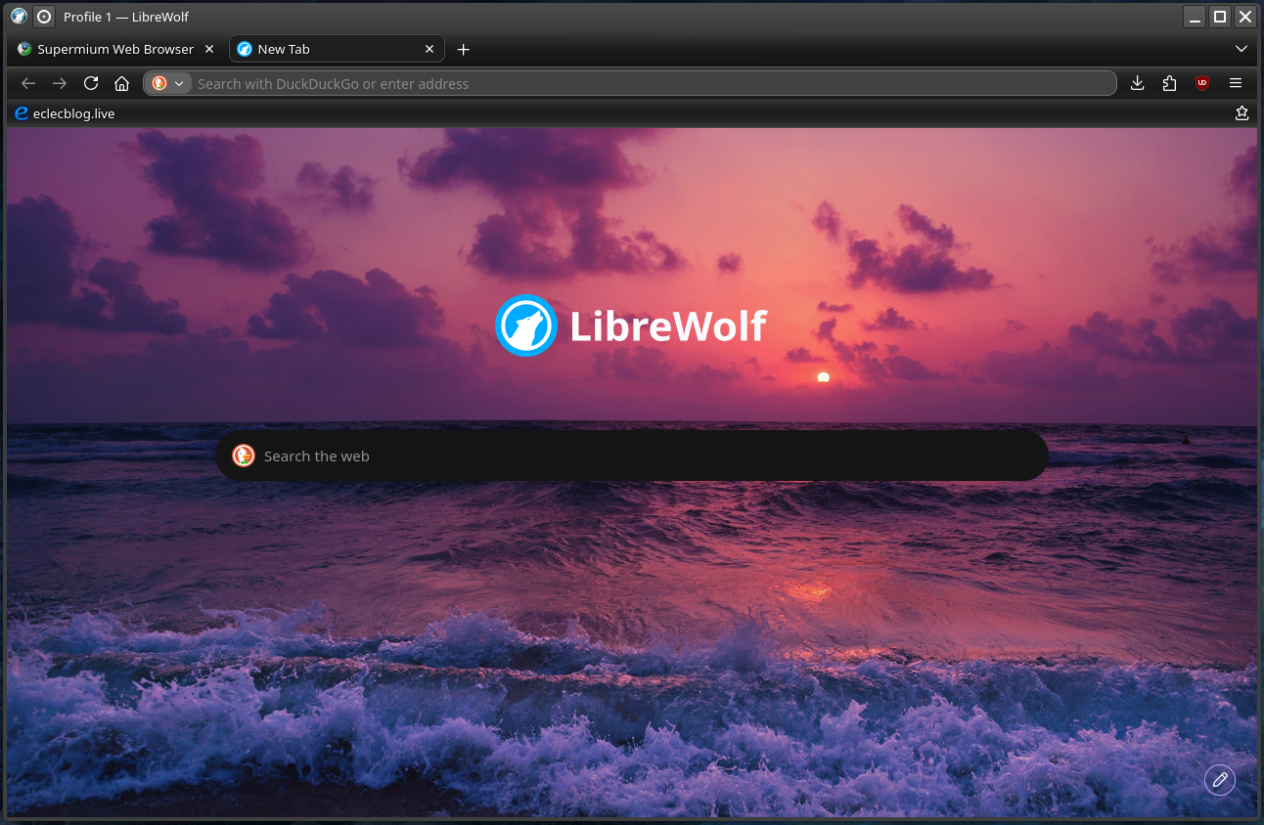Go to the home page
1264x825 pixels.
(x=121, y=83)
